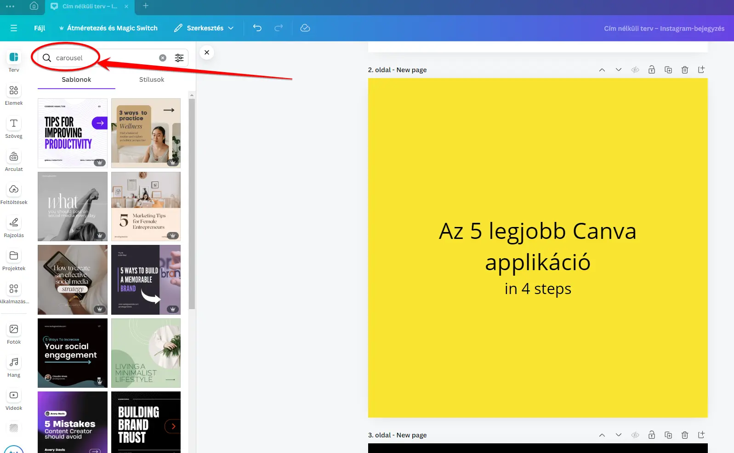Select Building Brand Trust template
This screenshot has height=453, width=734.
tap(146, 422)
